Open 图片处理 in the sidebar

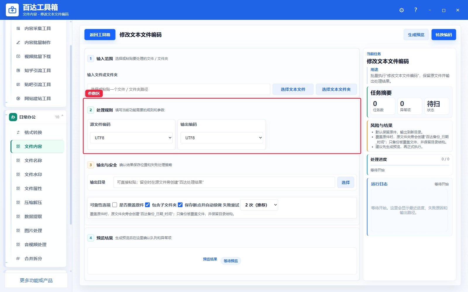click(x=37, y=231)
